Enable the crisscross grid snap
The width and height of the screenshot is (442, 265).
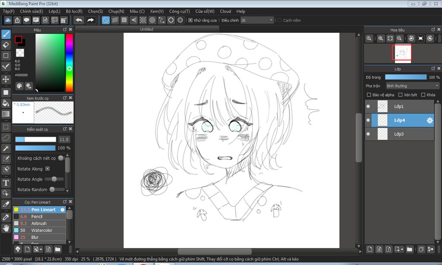point(124,20)
